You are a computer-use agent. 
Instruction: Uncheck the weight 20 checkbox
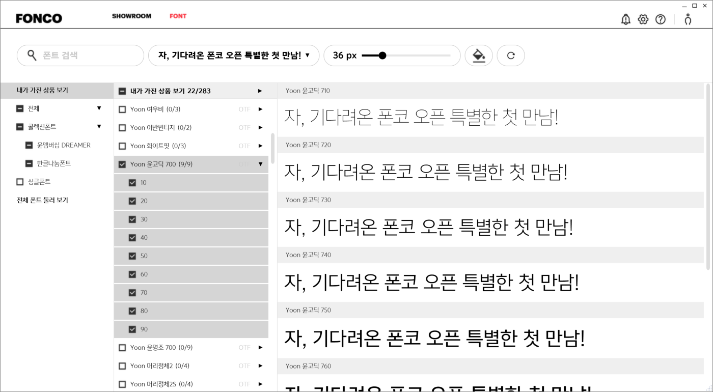pyautogui.click(x=132, y=201)
